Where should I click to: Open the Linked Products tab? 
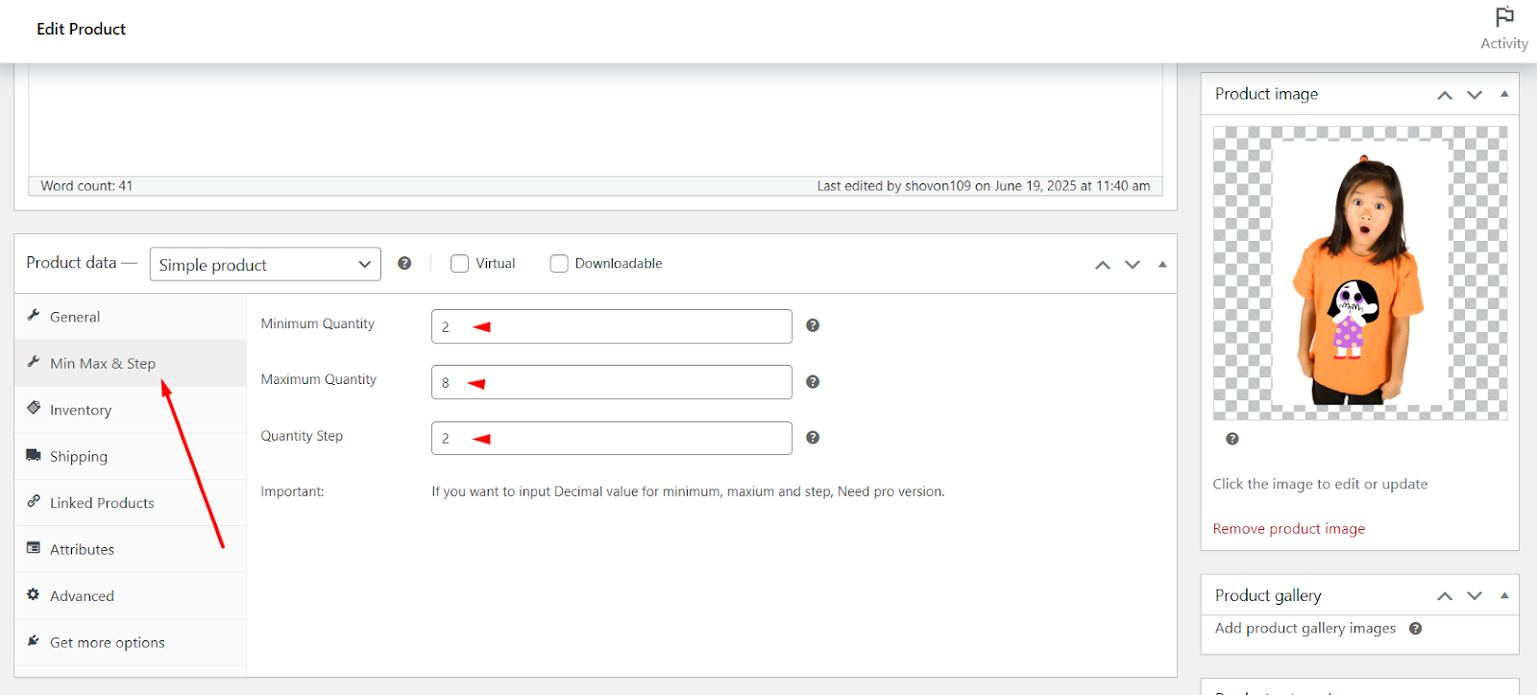(131, 503)
